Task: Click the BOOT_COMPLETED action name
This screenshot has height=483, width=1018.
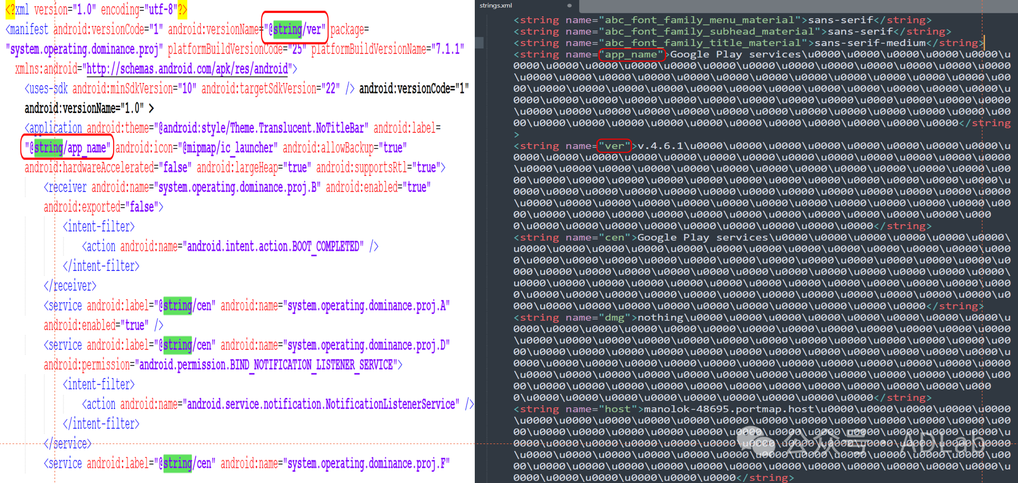Action: coord(275,247)
